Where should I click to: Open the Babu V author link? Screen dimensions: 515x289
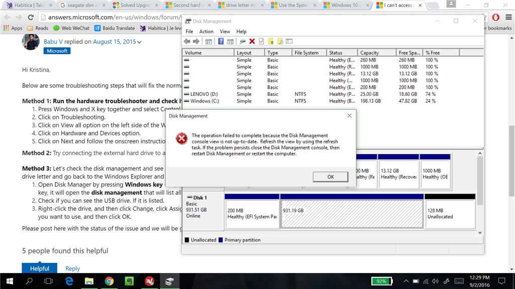click(53, 42)
